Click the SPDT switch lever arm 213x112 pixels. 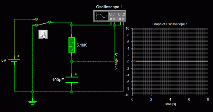(43, 23)
